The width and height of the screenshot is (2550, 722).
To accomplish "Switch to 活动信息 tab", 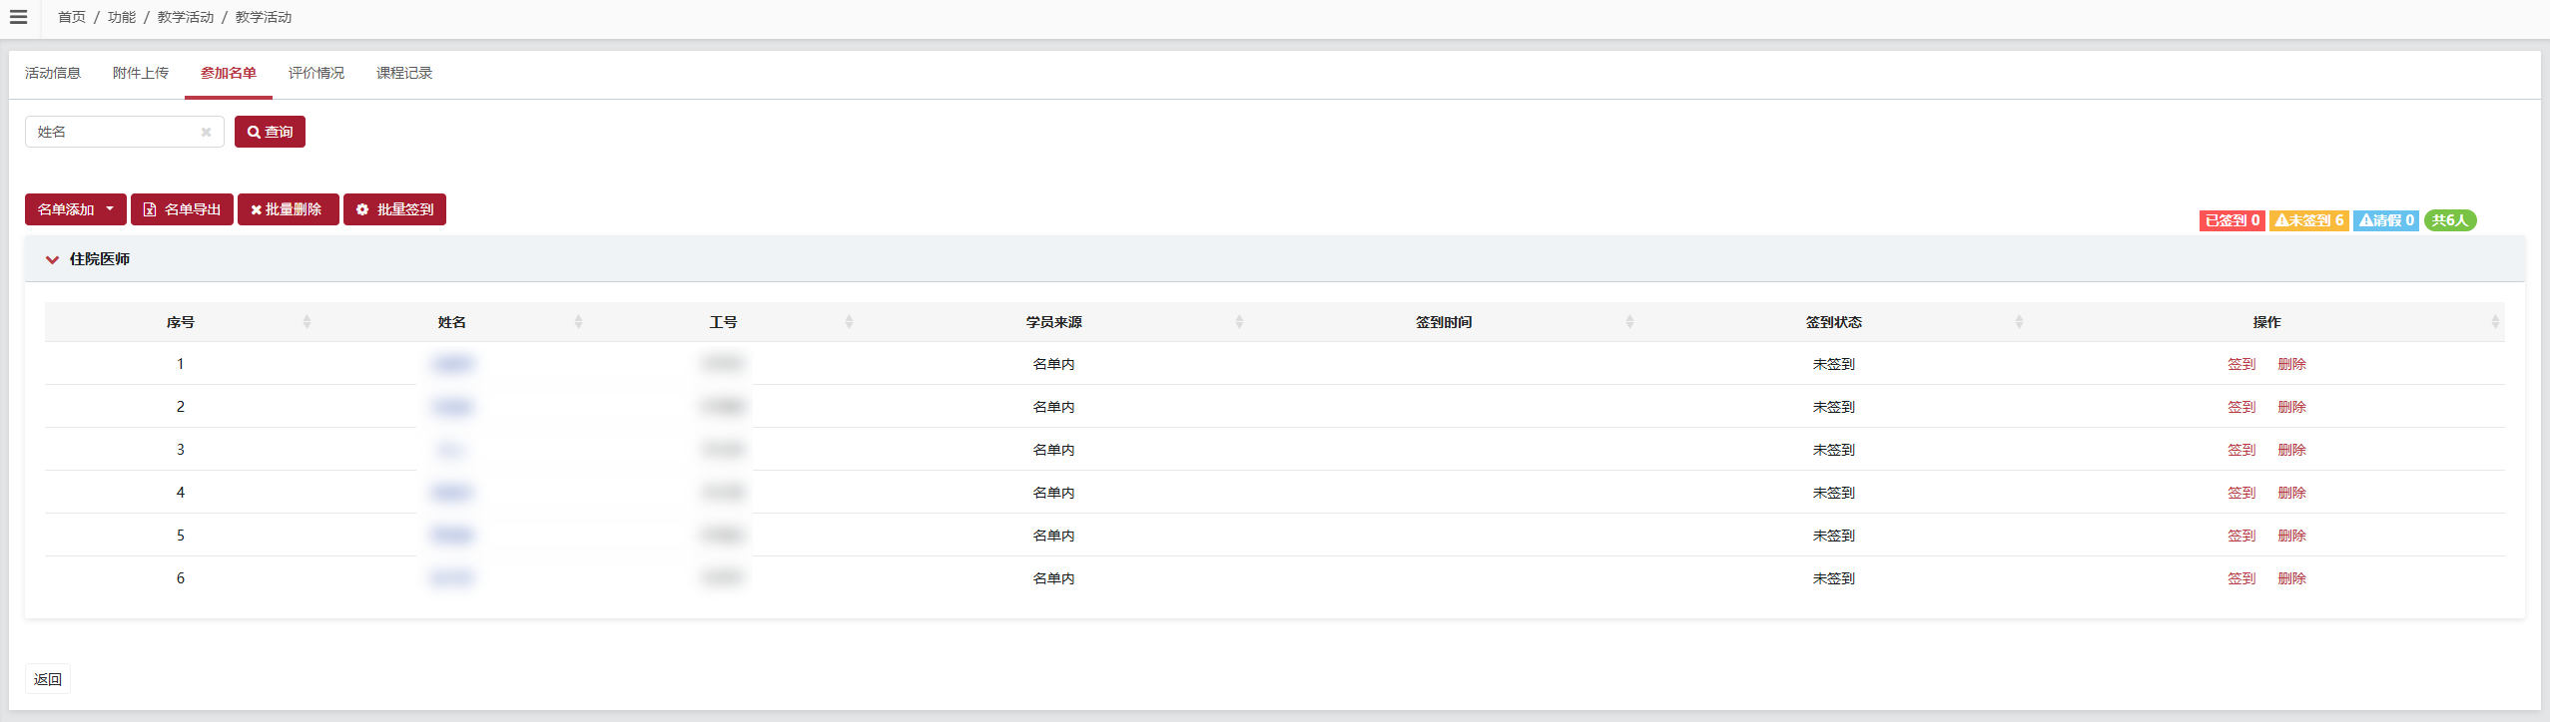I will [x=53, y=73].
